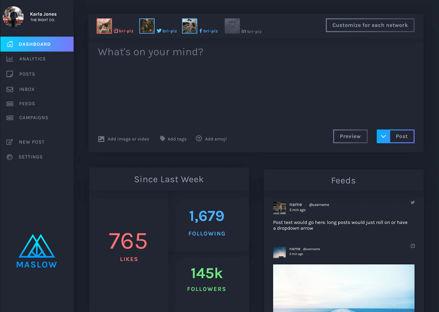The image size is (439, 312).
Task: Click THE RIGHT CO. company label
Action: [42, 20]
